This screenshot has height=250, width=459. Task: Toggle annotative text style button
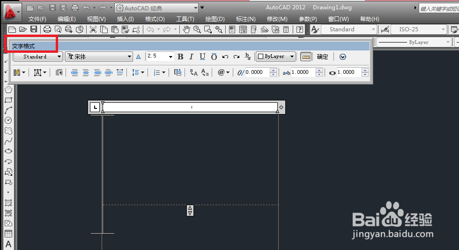click(139, 57)
